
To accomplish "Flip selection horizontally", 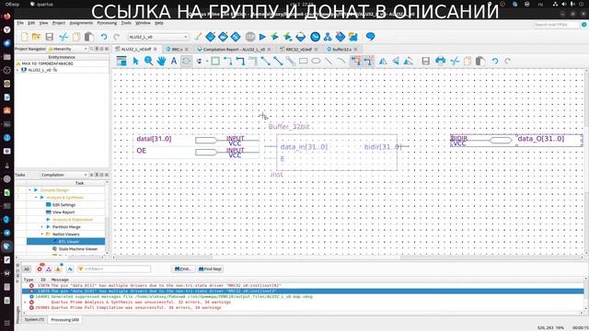I will (x=383, y=62).
